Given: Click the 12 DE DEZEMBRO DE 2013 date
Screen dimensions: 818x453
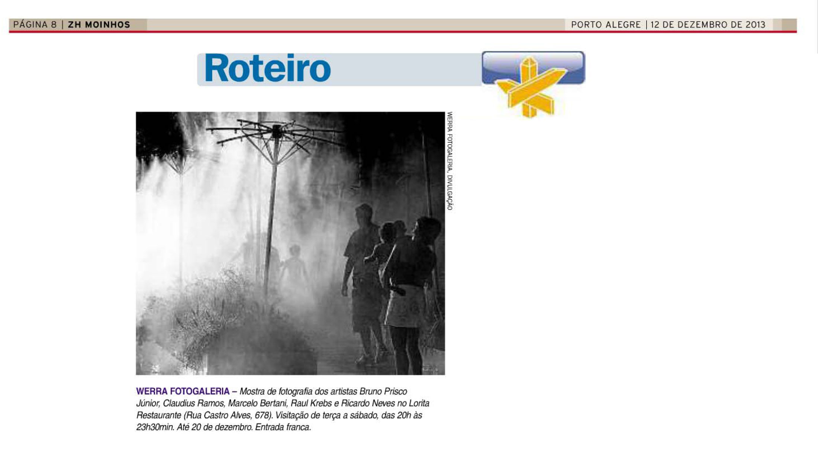Looking at the screenshot, I should pyautogui.click(x=708, y=25).
